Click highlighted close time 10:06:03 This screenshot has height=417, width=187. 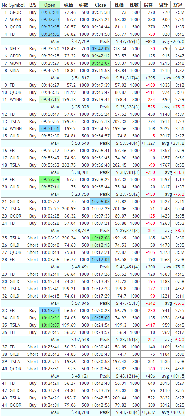click(100, 202)
